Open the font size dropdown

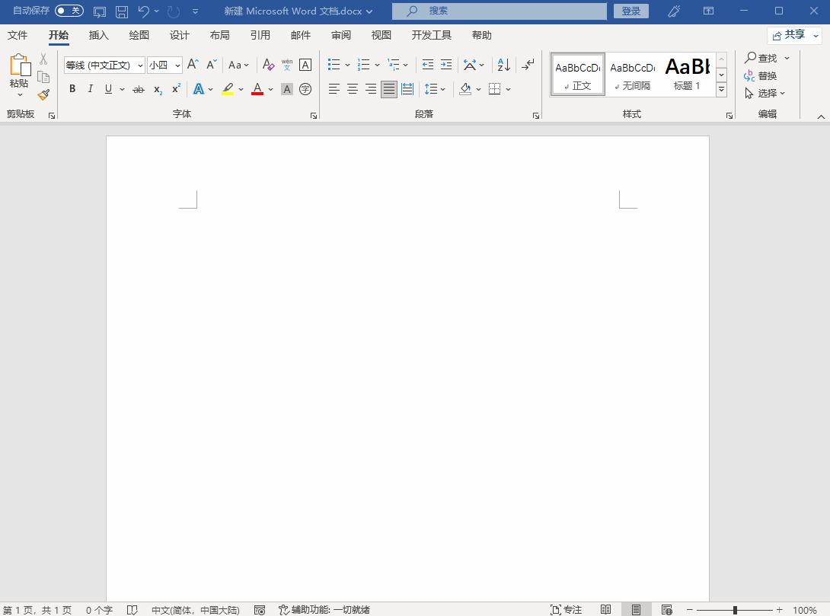177,65
